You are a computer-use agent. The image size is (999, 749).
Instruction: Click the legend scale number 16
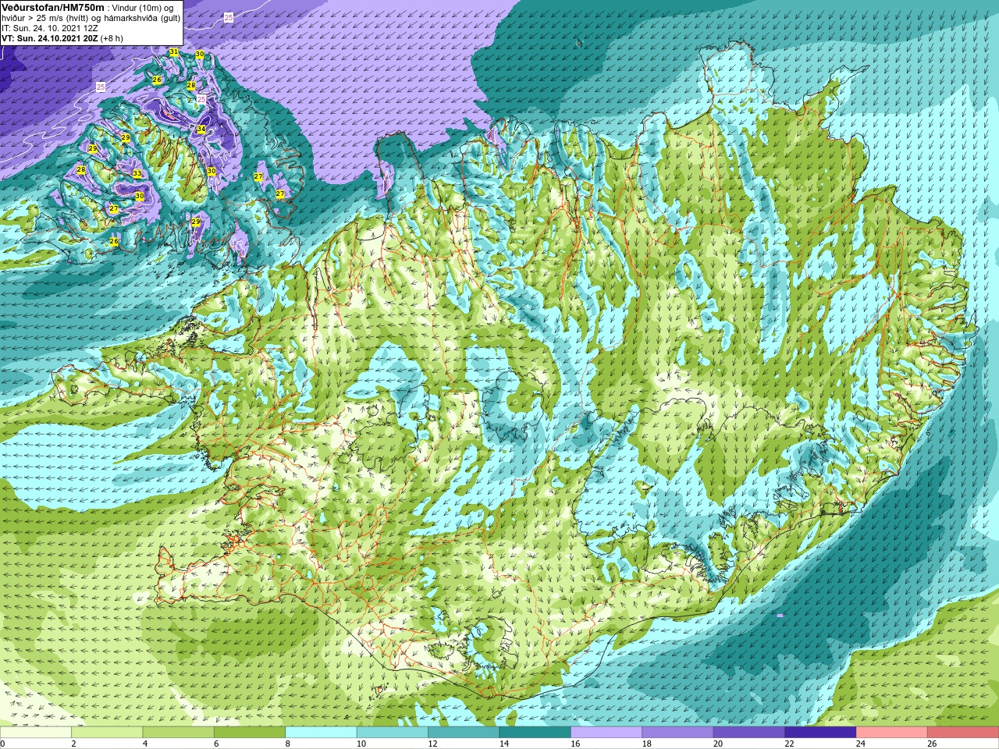[x=575, y=744]
